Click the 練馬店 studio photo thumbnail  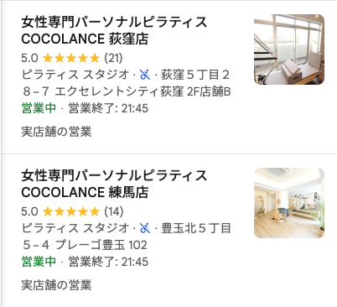289,203
